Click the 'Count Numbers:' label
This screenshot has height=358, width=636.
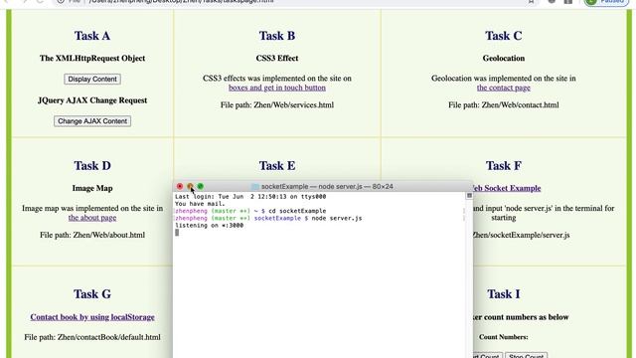click(x=504, y=337)
